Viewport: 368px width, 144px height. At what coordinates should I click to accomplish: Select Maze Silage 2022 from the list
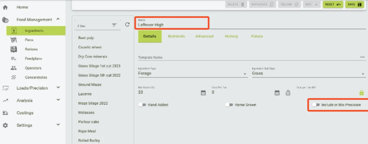coord(93,103)
